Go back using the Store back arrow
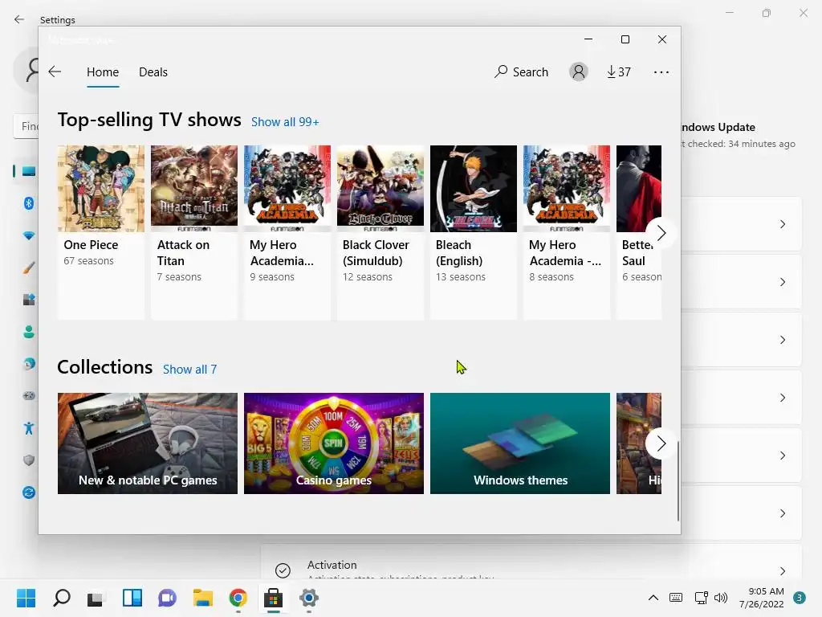 [55, 72]
